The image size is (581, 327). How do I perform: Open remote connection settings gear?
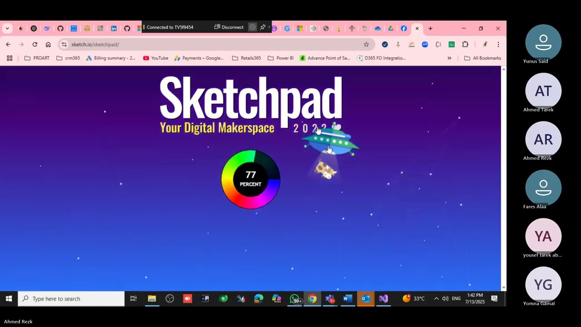point(252,27)
